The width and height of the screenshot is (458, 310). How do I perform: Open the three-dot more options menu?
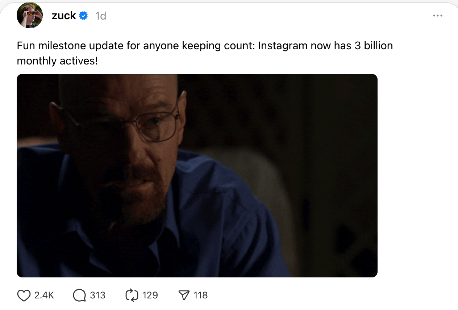pos(438,16)
